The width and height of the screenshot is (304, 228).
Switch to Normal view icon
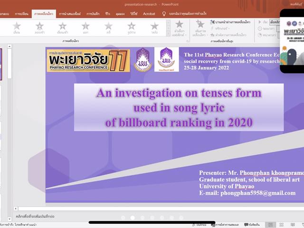click(x=270, y=225)
